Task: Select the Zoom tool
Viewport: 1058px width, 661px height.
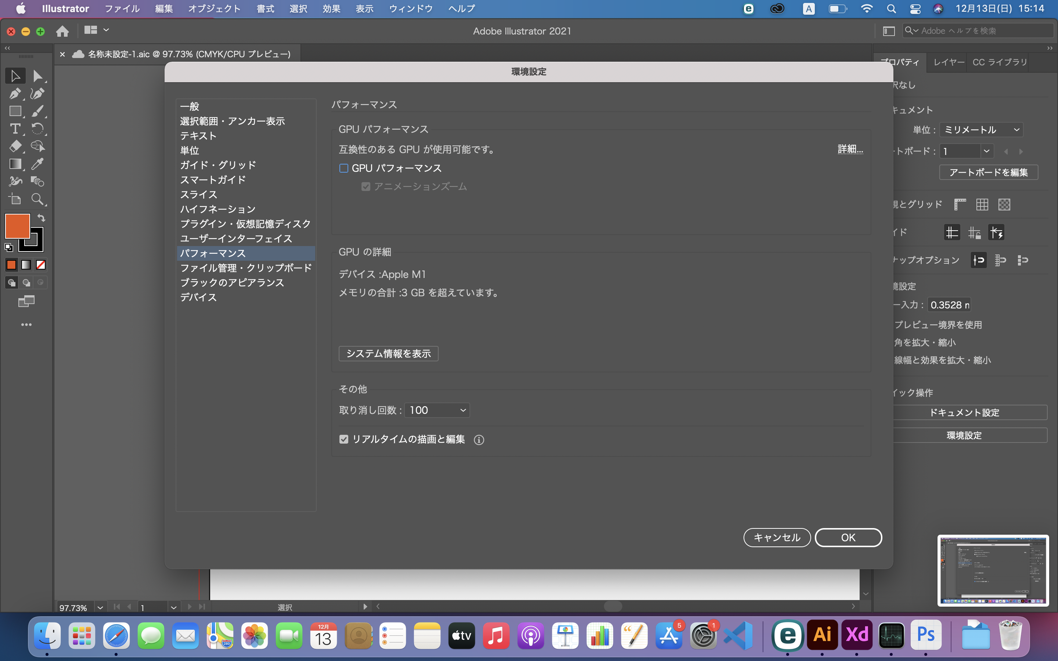Action: pyautogui.click(x=39, y=199)
